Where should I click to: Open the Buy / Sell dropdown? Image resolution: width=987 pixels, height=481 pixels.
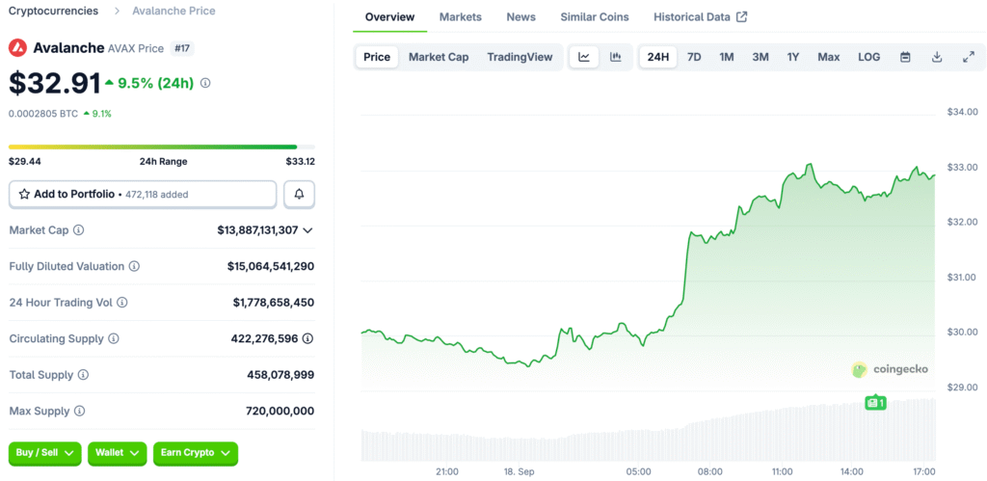pos(44,453)
